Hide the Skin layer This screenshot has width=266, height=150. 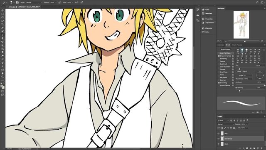[219, 133]
